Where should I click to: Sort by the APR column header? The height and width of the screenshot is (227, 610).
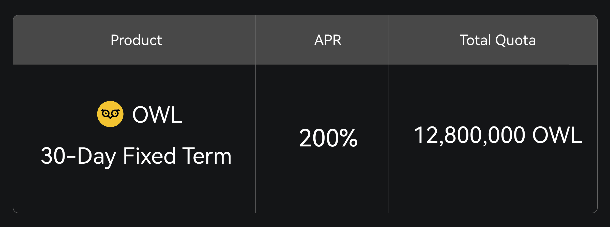pos(328,40)
